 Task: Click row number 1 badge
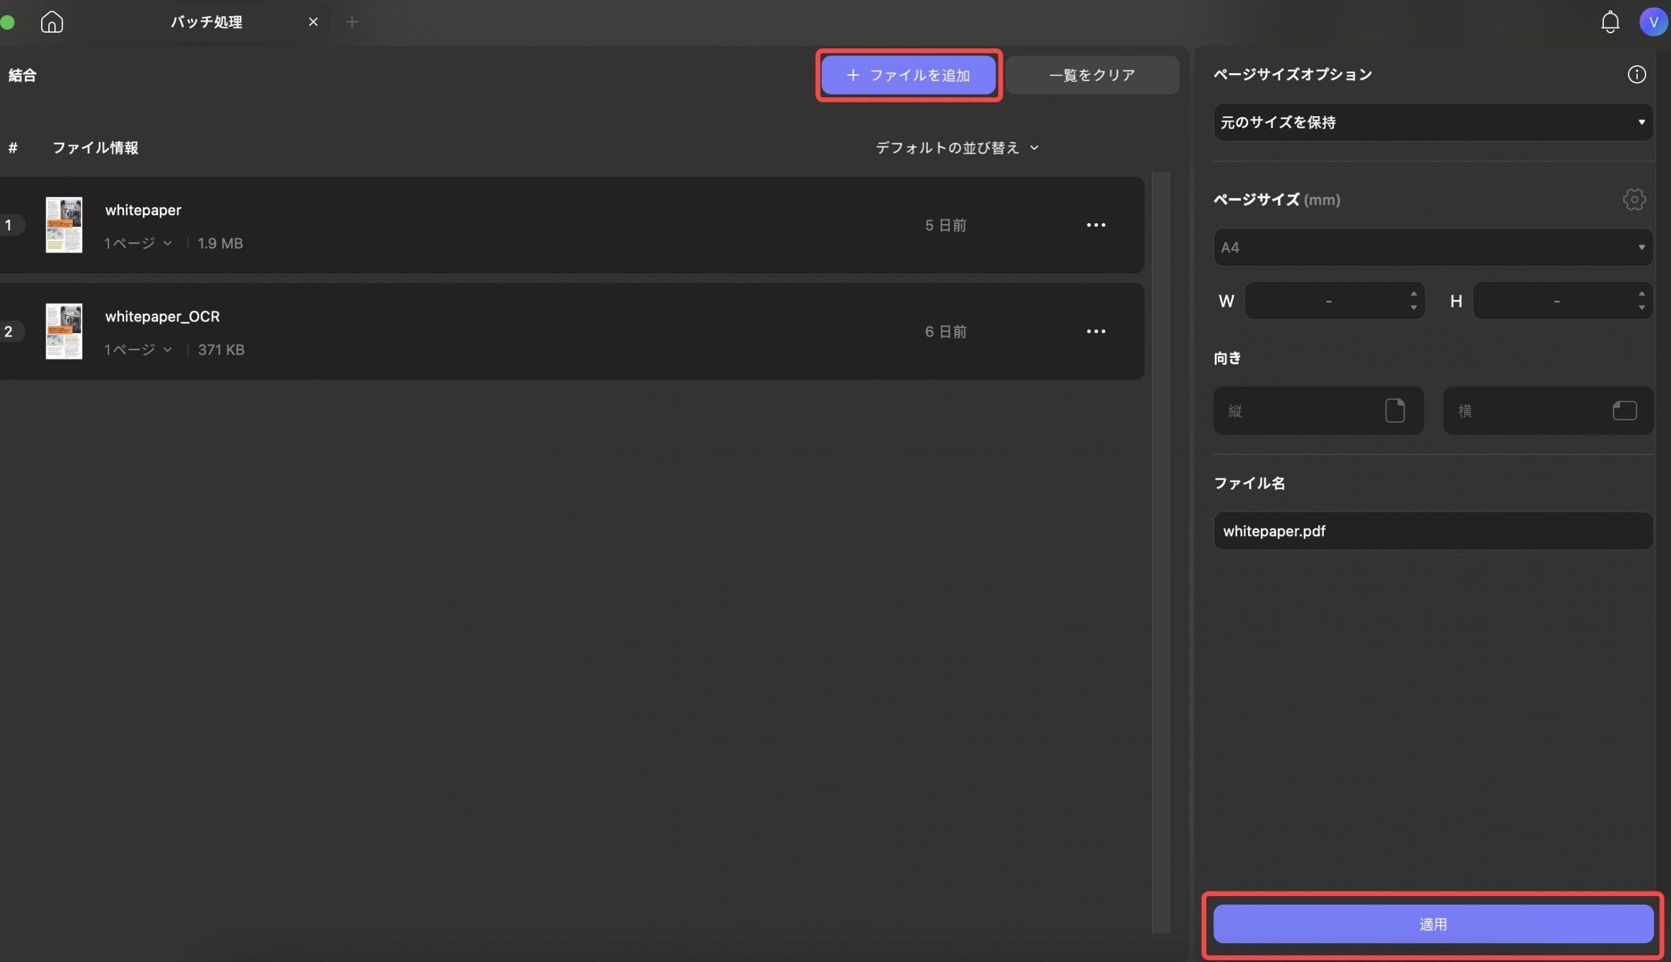pos(8,225)
